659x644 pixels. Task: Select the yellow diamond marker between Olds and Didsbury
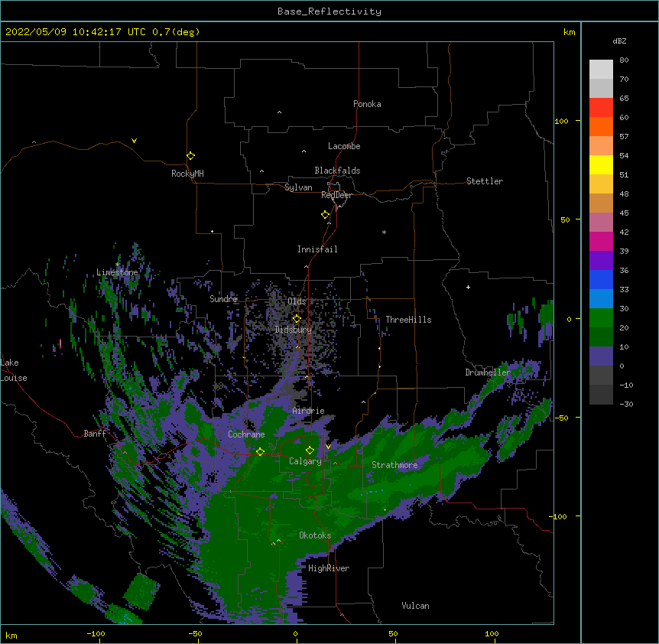297,318
